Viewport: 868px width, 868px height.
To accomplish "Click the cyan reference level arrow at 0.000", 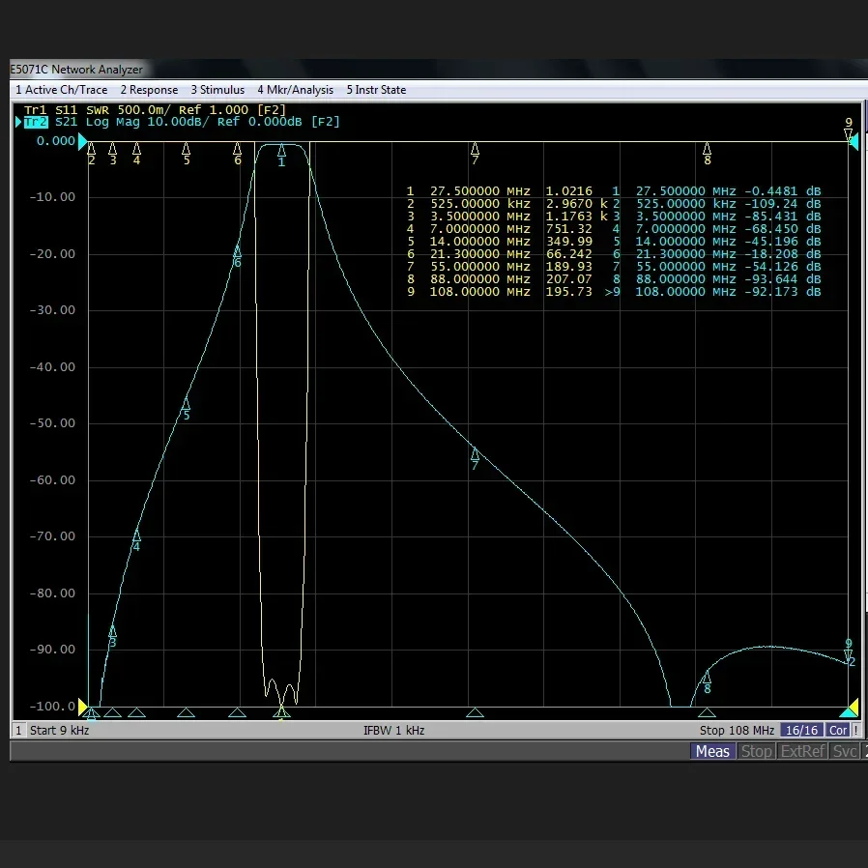I will coord(82,141).
